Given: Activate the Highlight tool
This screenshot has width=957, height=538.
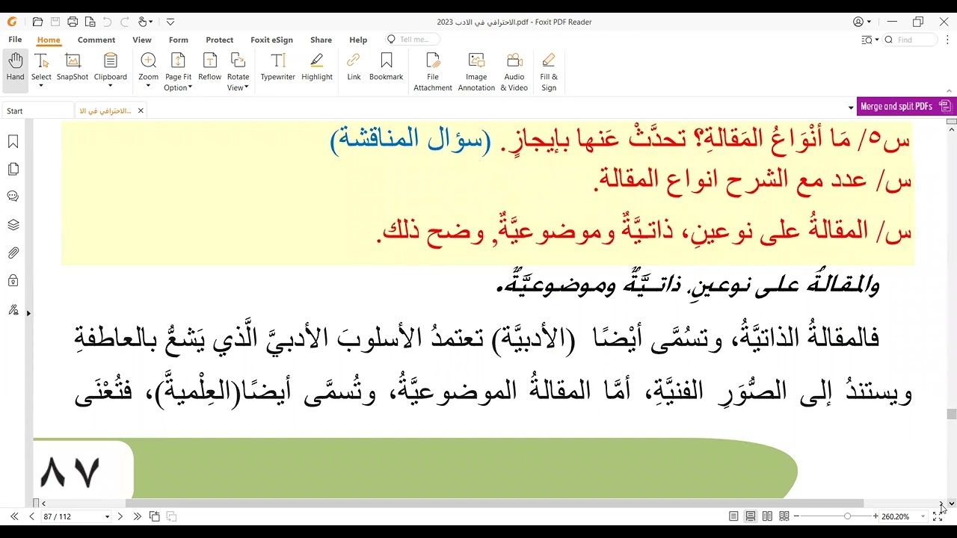Looking at the screenshot, I should [x=317, y=67].
